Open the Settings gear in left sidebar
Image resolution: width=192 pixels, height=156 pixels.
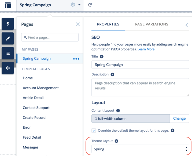click(x=8, y=68)
